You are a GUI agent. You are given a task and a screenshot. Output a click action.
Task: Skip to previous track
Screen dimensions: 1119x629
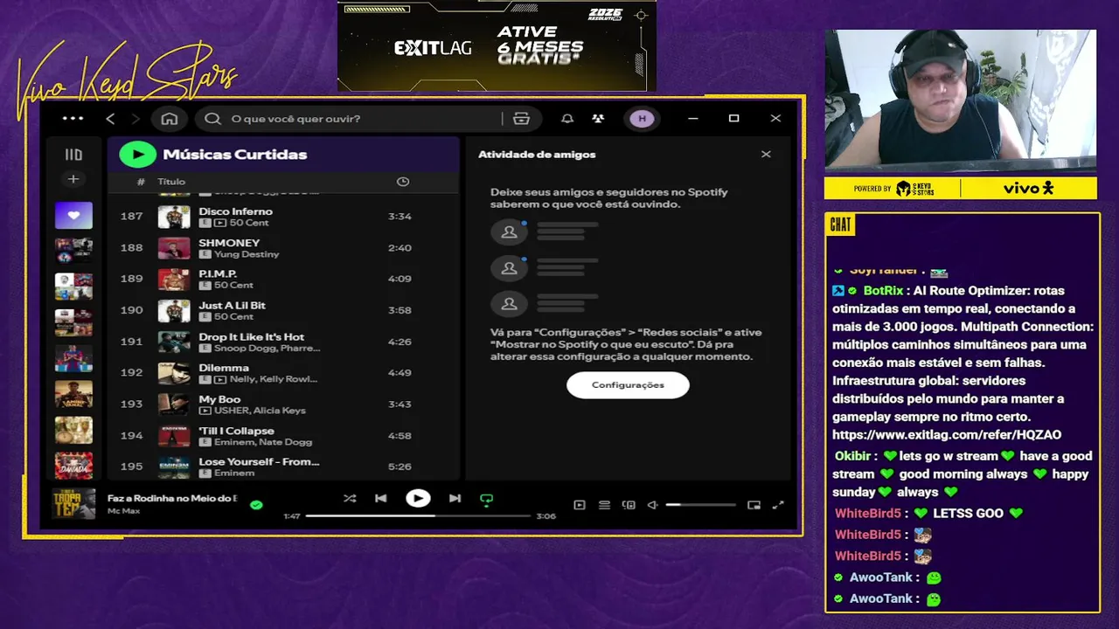381,499
